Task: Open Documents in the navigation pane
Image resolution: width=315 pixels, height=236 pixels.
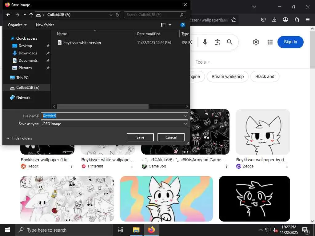Action: click(28, 61)
